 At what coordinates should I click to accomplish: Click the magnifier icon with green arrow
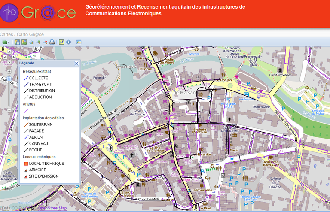38,42
